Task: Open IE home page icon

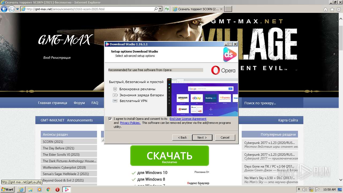Action: tap(326, 9)
